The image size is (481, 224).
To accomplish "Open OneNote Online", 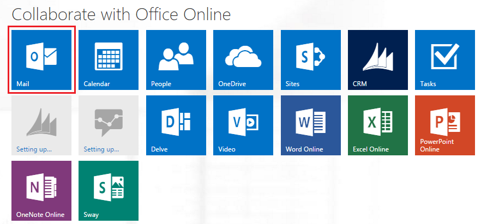I will tap(41, 191).
